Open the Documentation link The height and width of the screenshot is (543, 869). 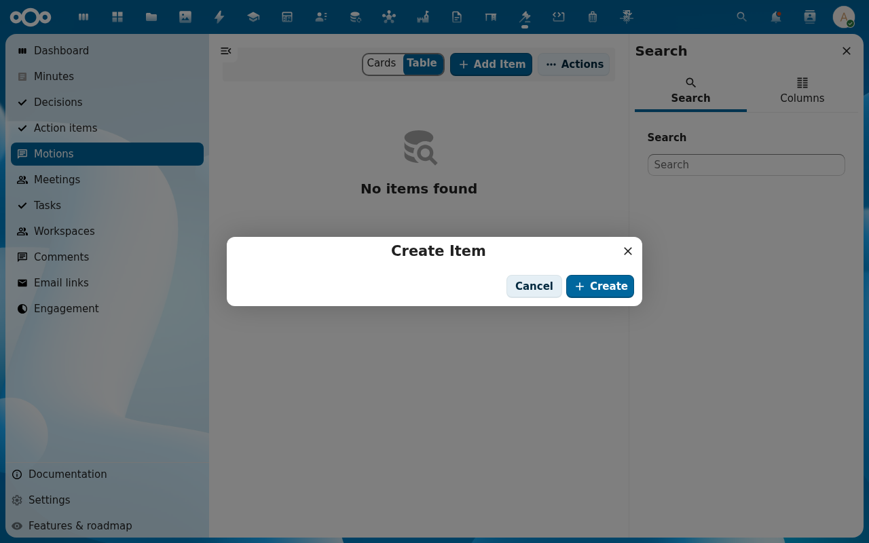107,474
